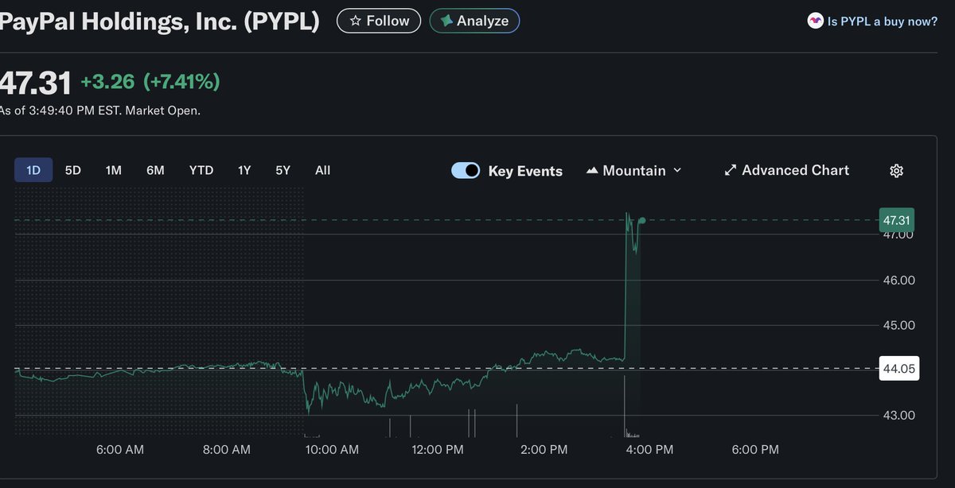This screenshot has width=955, height=488.
Task: Click the +3.26 price change value
Action: (107, 81)
